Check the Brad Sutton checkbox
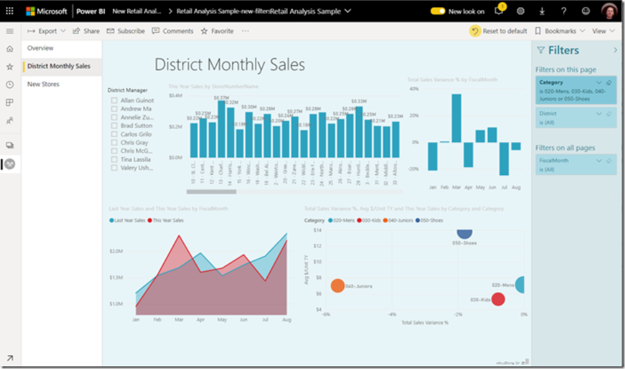625x369 pixels. tap(114, 126)
